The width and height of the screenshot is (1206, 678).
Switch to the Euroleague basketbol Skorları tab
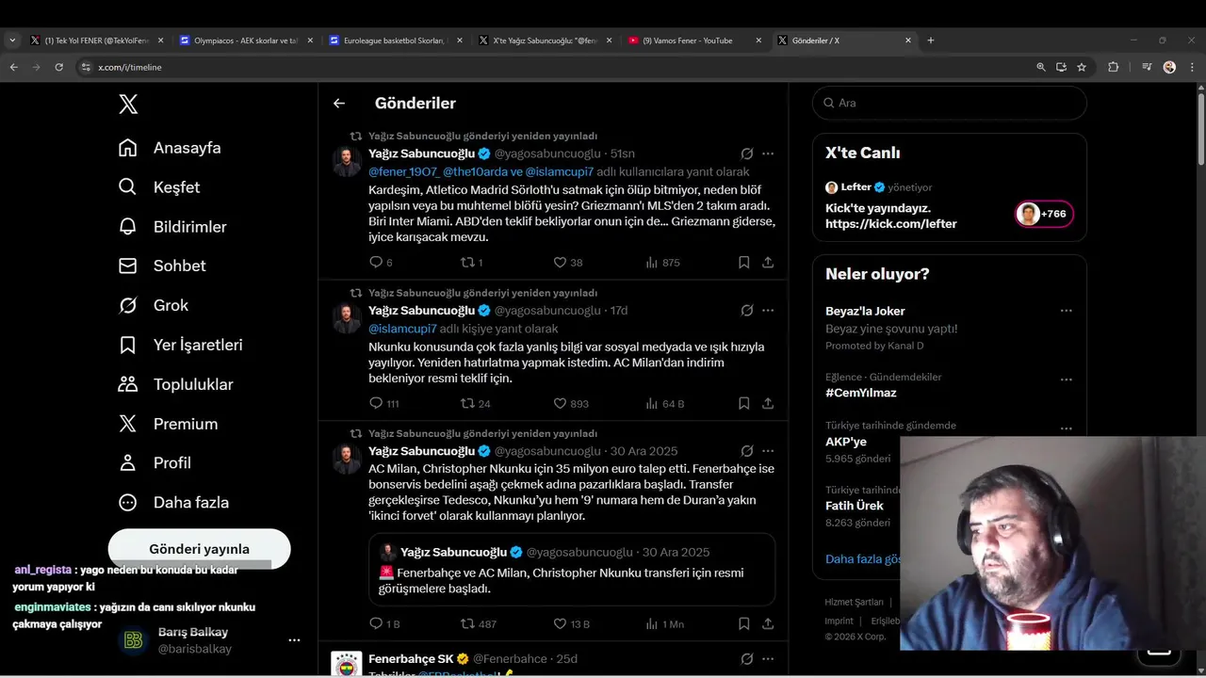pyautogui.click(x=395, y=40)
